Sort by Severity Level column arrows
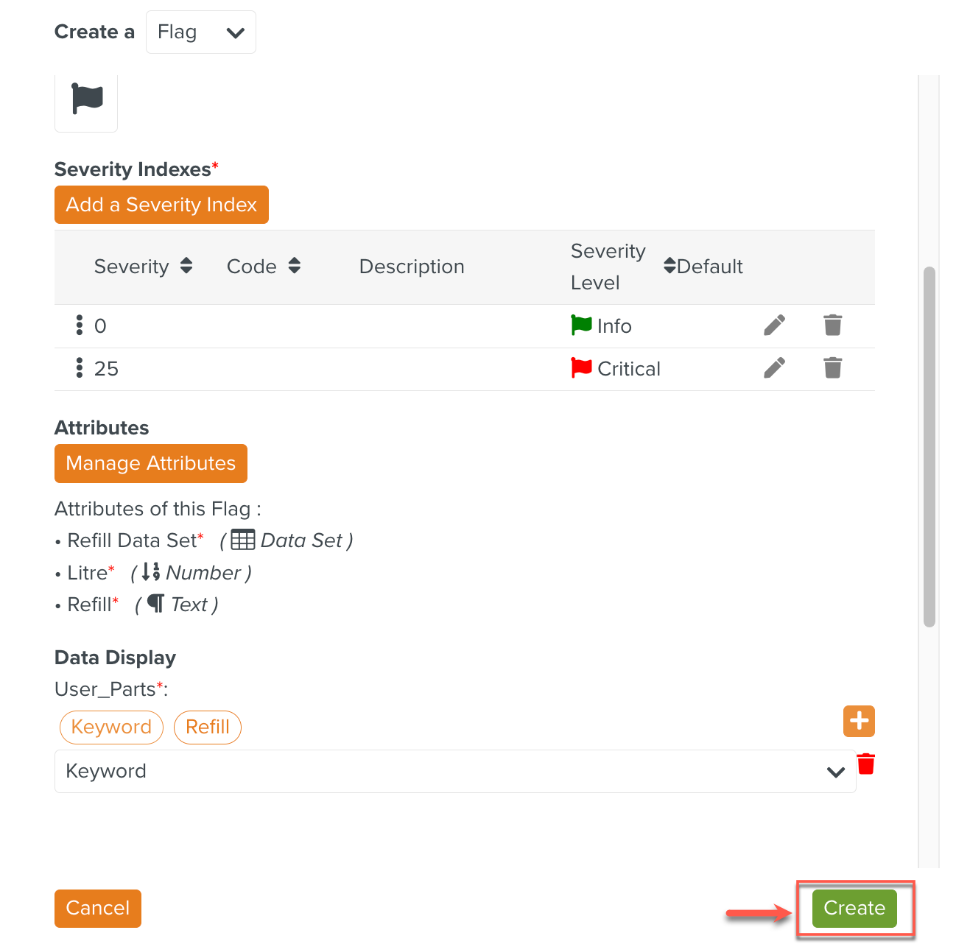 (669, 266)
